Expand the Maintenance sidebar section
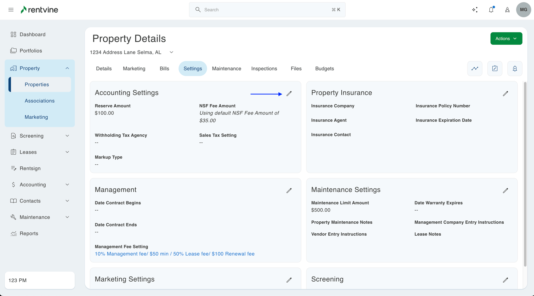Image resolution: width=534 pixels, height=296 pixels. 67,217
